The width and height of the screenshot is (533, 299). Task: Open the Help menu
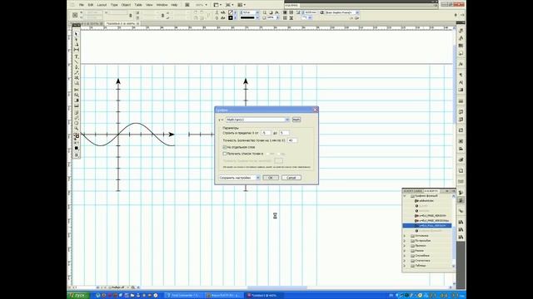click(174, 5)
